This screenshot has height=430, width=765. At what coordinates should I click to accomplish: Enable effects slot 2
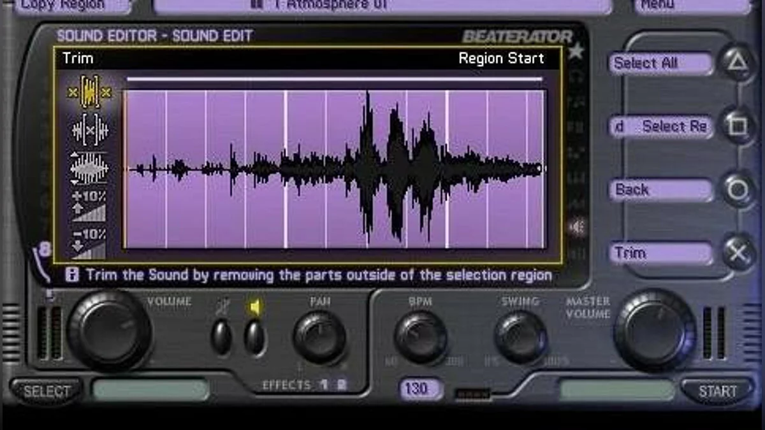pos(342,385)
